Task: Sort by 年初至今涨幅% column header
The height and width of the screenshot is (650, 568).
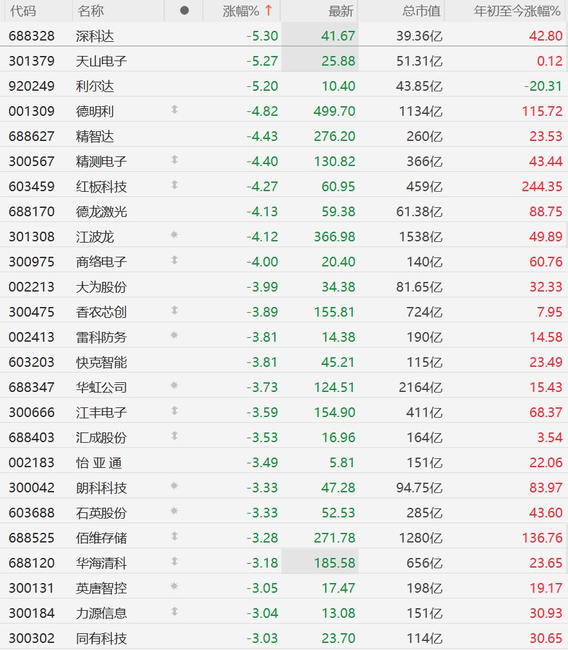Action: coord(518,11)
